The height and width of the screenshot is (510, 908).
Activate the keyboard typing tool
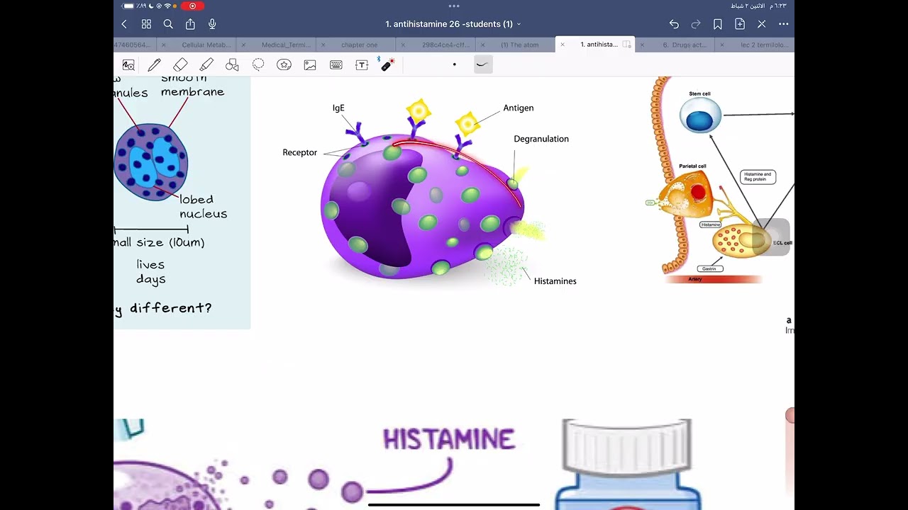[336, 64]
